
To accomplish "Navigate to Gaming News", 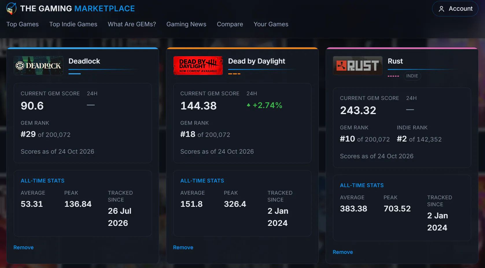I will [x=186, y=24].
